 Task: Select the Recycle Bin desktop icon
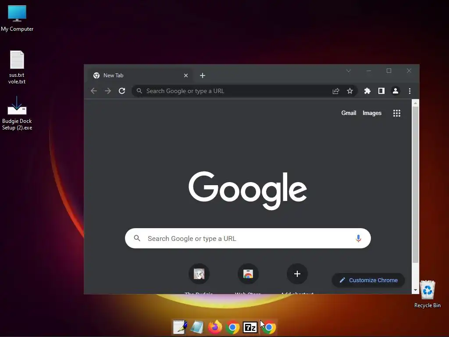pyautogui.click(x=427, y=294)
